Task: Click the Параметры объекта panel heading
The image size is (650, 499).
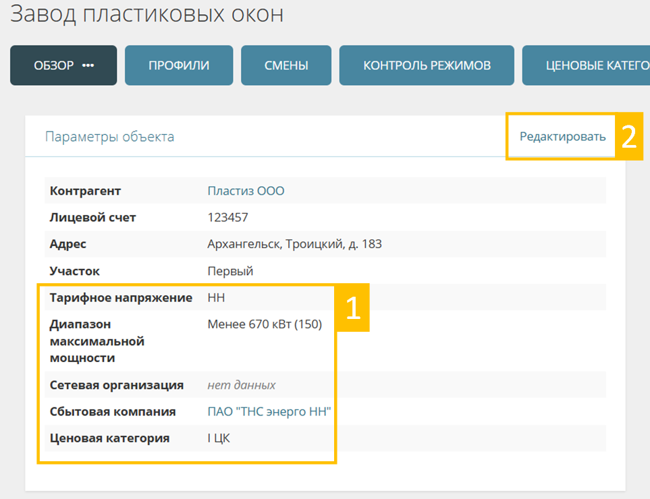Action: point(109,137)
